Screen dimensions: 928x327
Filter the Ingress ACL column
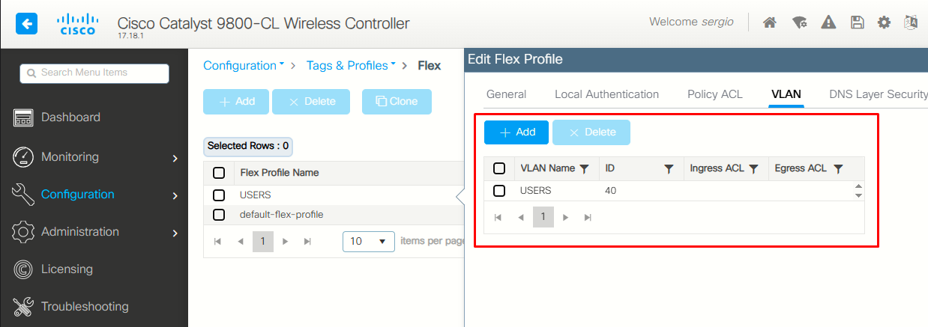pos(754,169)
